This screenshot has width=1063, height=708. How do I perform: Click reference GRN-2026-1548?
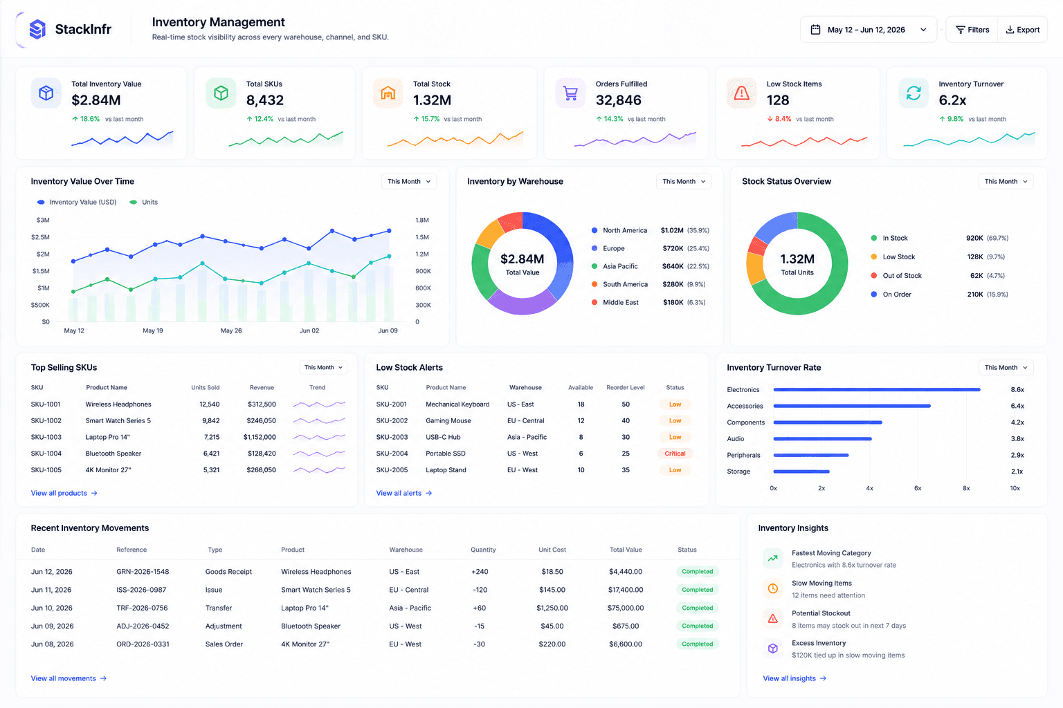point(143,572)
